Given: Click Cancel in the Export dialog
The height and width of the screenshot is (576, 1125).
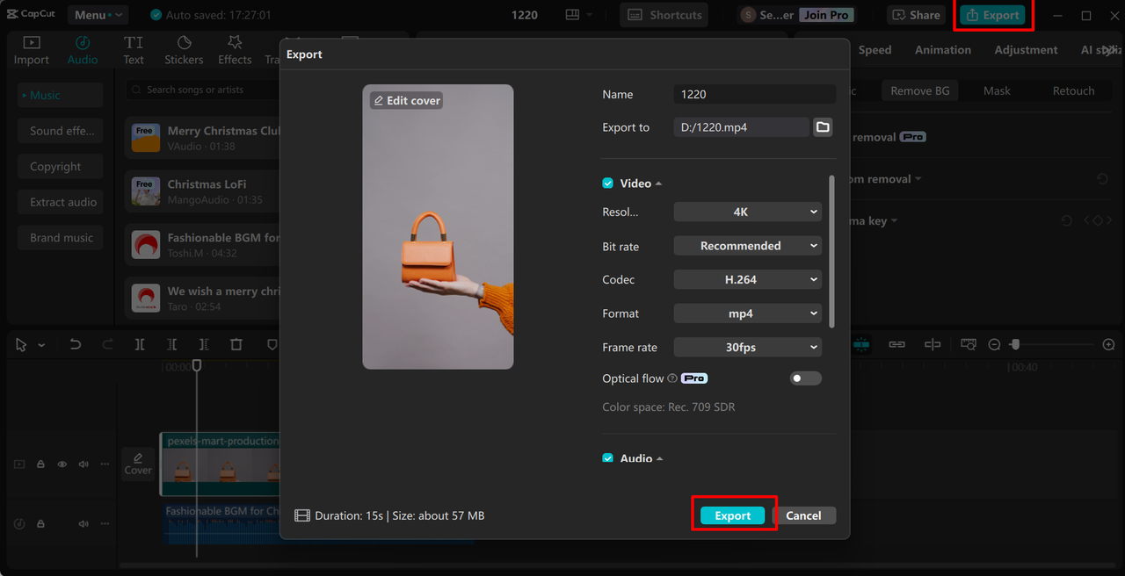Looking at the screenshot, I should 803,515.
